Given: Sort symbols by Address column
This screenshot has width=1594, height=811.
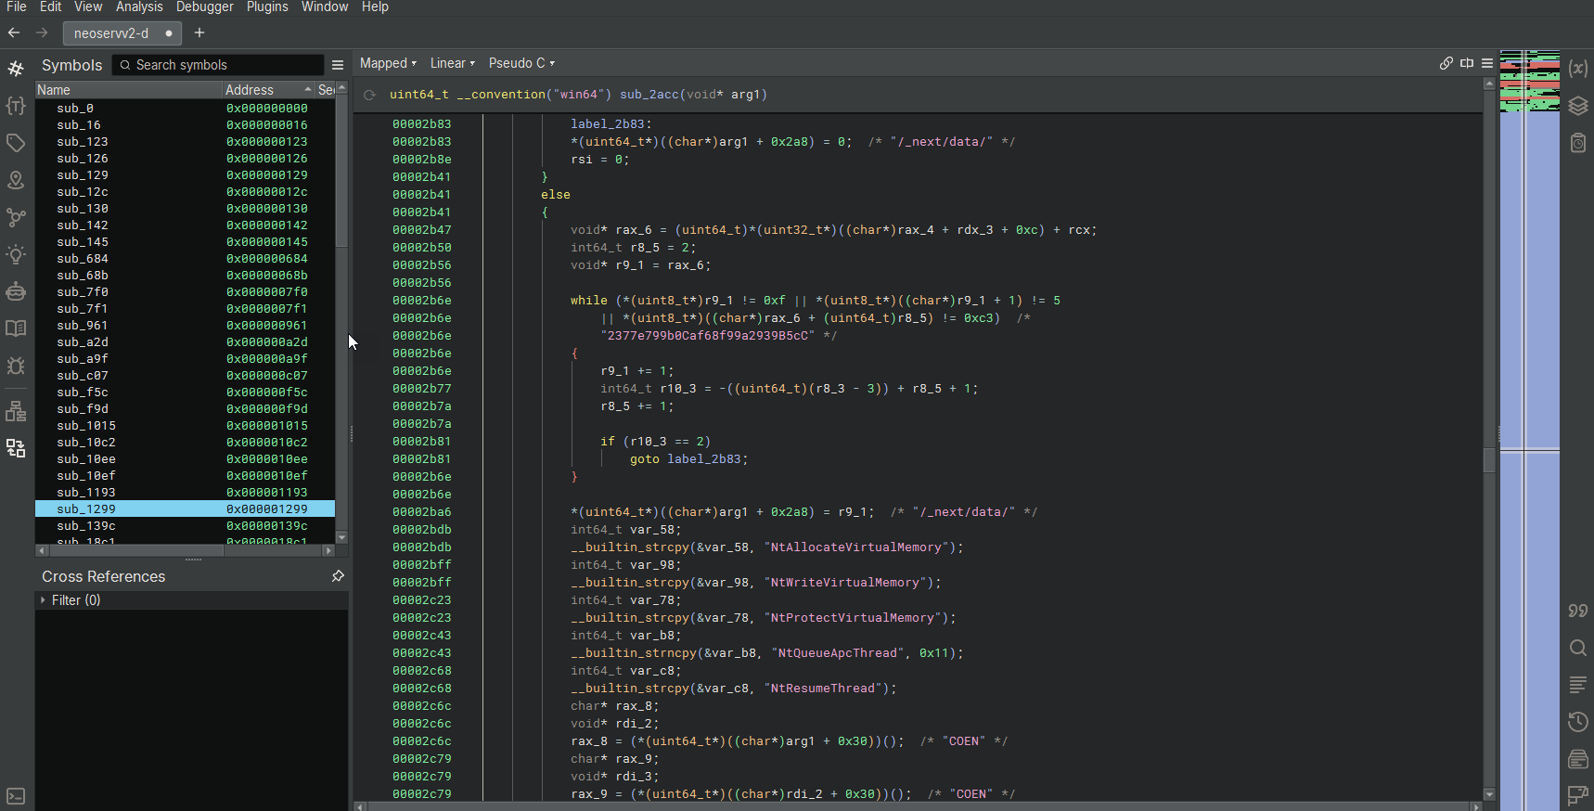Looking at the screenshot, I should pyautogui.click(x=268, y=90).
